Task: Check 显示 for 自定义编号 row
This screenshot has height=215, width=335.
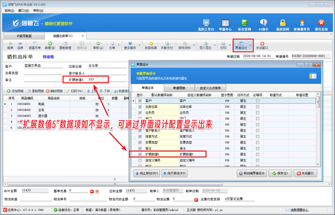Action: pyautogui.click(x=140, y=160)
